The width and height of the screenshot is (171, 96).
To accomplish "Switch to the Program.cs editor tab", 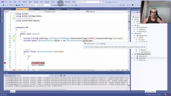I will pos(58,9).
